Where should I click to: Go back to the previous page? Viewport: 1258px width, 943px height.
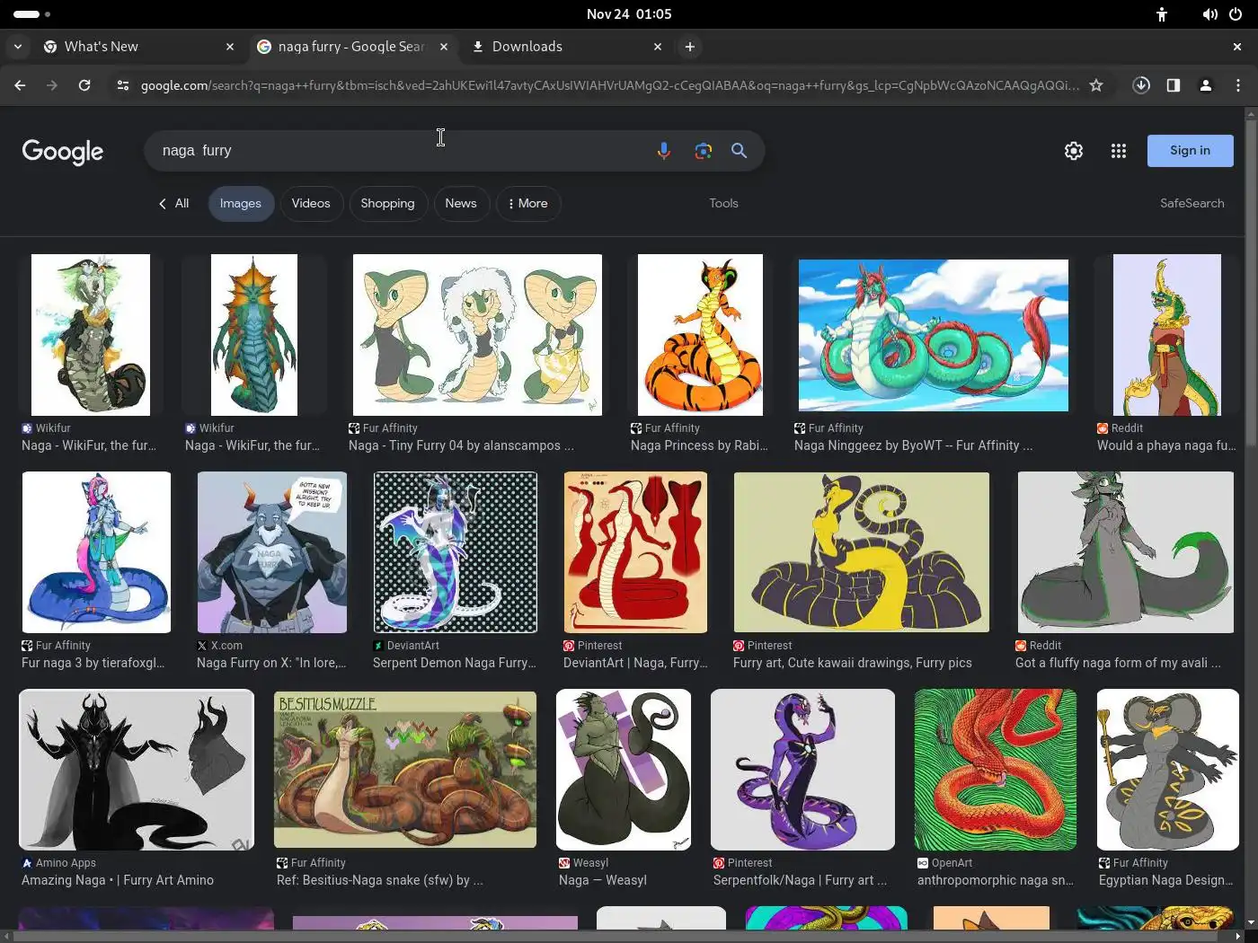coord(20,85)
